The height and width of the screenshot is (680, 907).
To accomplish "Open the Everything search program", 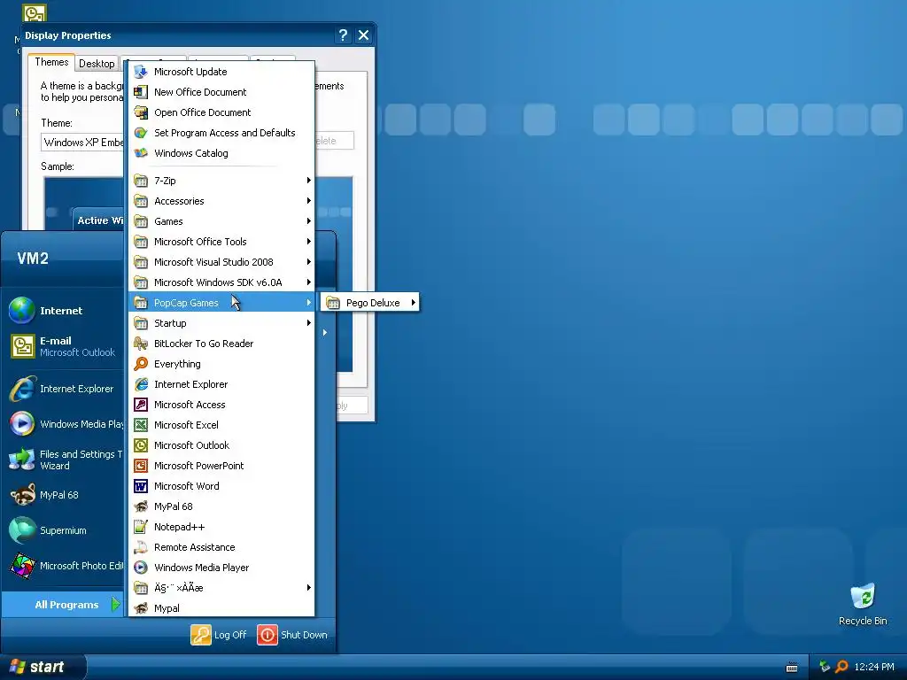I will (x=221, y=364).
